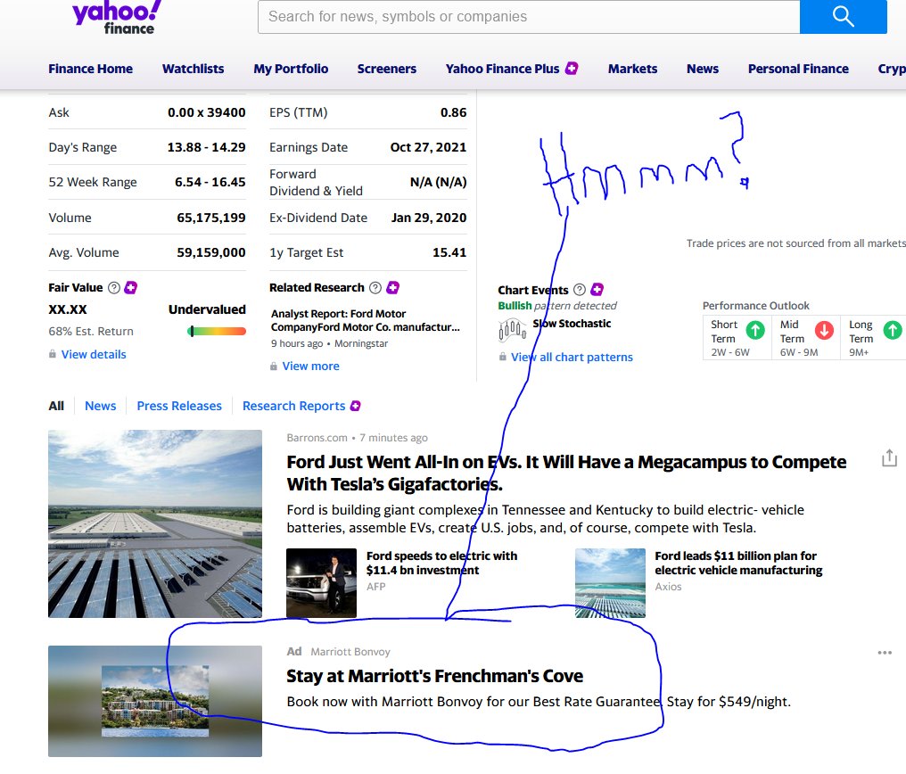Open the Personal Finance menu item
Viewport: 906px width, 774px height.
pyautogui.click(x=798, y=69)
